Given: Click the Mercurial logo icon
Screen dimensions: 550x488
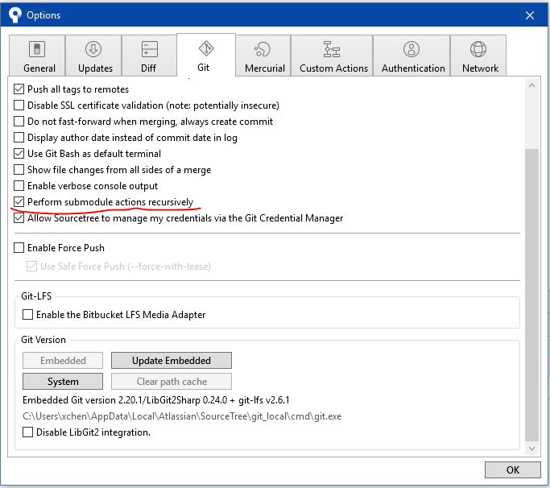Looking at the screenshot, I should [263, 49].
